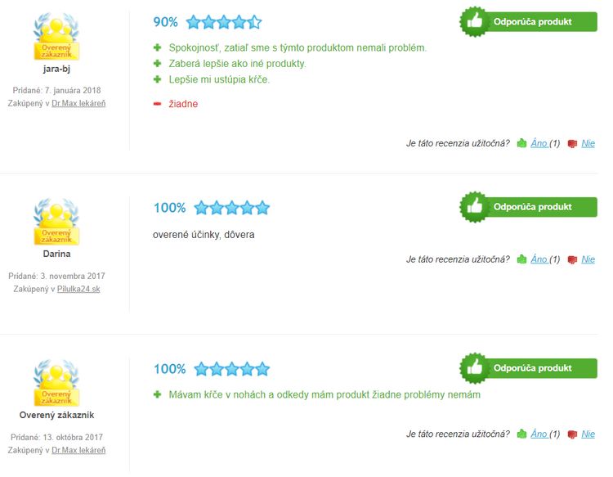Open Dr.Max lekáreň link under jara-bj

point(78,103)
